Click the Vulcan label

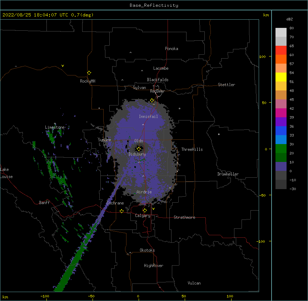(194, 283)
